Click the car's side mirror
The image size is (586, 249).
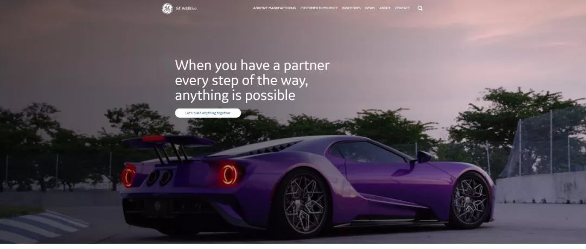pyautogui.click(x=424, y=156)
